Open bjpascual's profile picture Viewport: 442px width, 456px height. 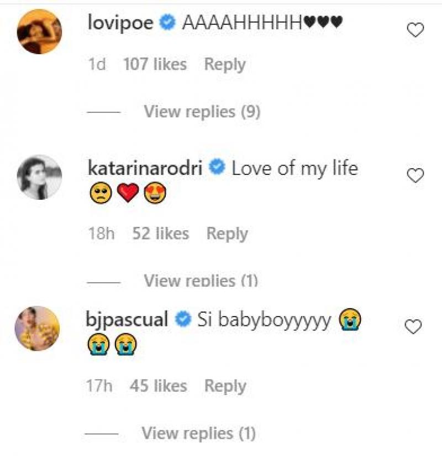38,328
